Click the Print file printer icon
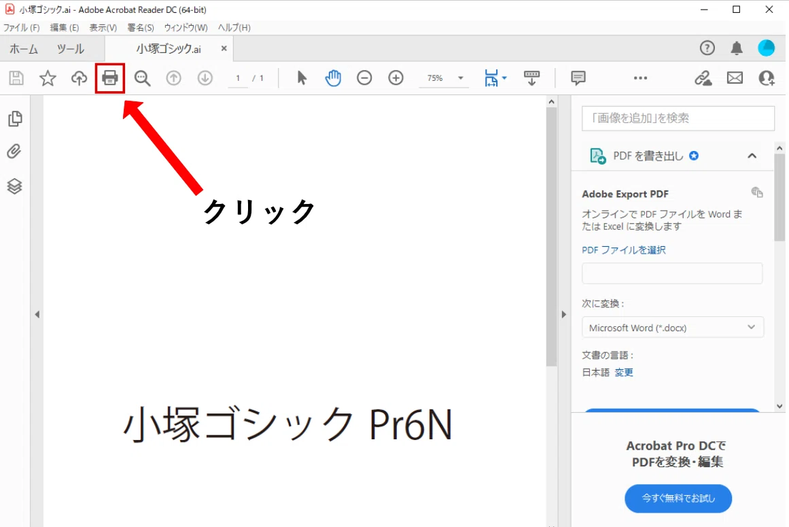This screenshot has height=527, width=789. point(109,78)
